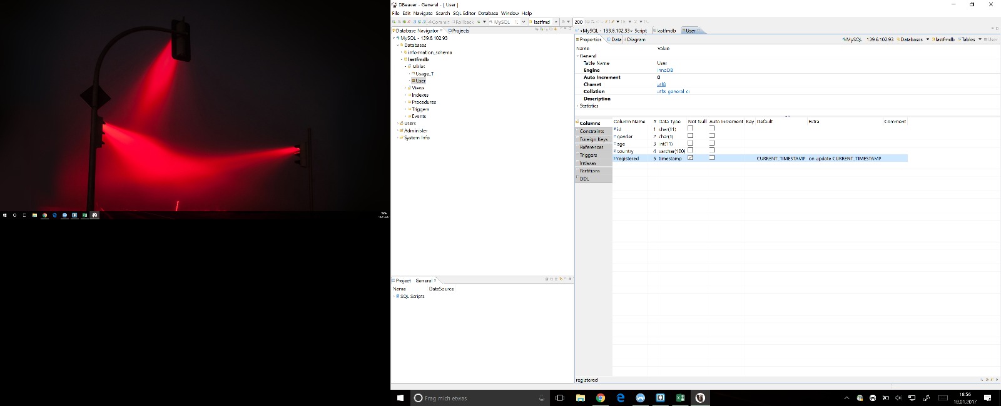Image resolution: width=1001 pixels, height=406 pixels.
Task: Switch to the Diagram tab
Action: pyautogui.click(x=636, y=39)
